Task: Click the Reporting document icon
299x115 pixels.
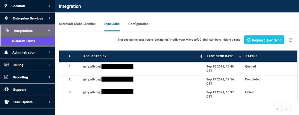Action: click(x=6, y=77)
